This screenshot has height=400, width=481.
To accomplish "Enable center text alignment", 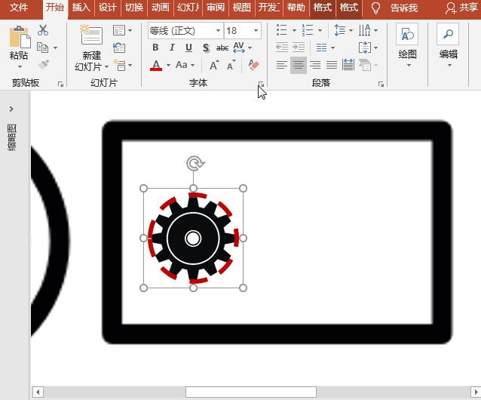I will 299,66.
